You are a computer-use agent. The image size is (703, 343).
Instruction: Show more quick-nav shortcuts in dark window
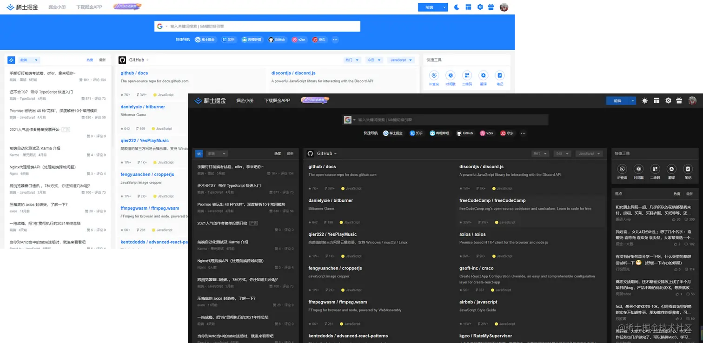point(523,133)
